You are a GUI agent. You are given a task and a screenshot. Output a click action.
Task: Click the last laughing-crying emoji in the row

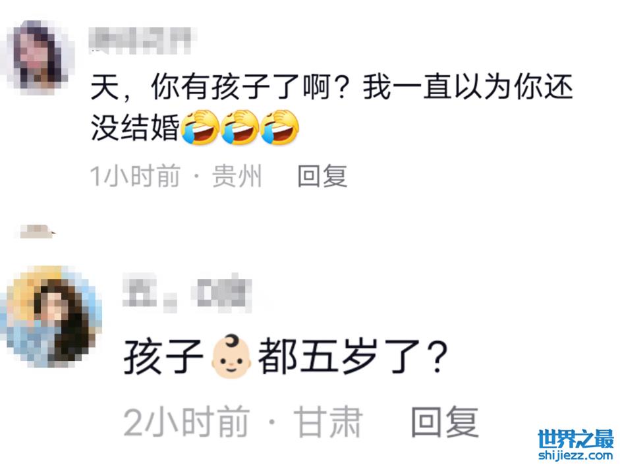pos(279,127)
